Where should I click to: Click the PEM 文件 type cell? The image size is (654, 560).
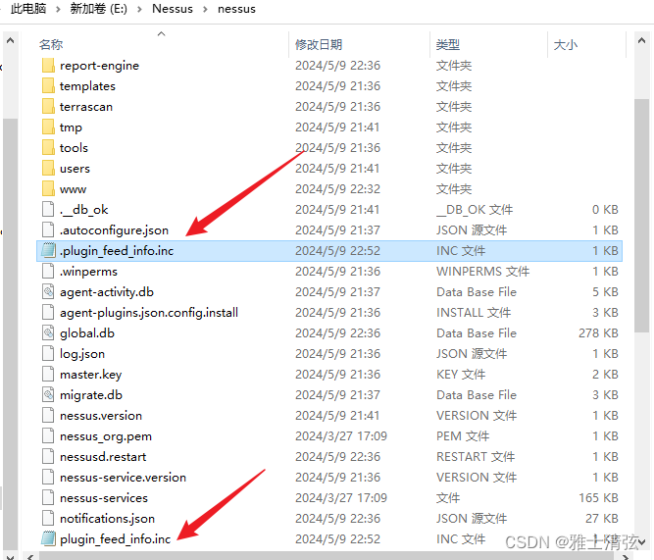463,436
